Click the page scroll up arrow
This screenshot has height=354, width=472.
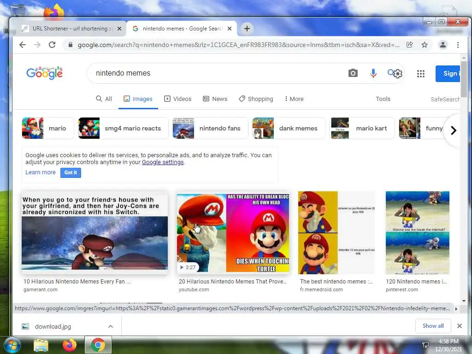[x=464, y=58]
